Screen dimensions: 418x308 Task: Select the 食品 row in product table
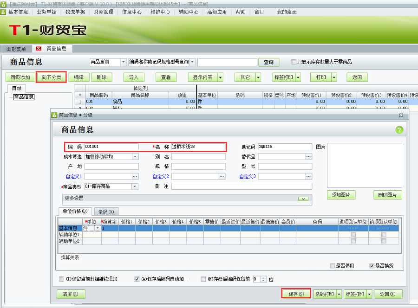tap(247, 102)
